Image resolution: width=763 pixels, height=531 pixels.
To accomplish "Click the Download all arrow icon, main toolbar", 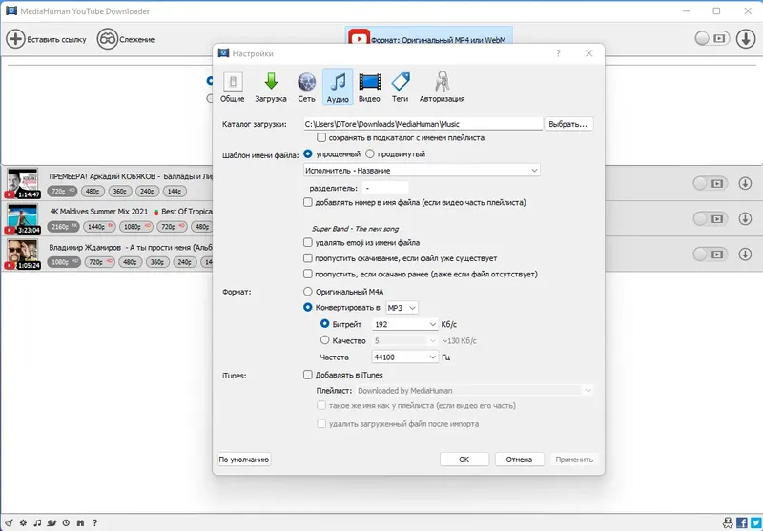I will 746,38.
